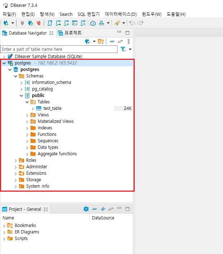Viewport: 223px width, 254px height.
Task: Open the Search menu
Action: [x=66, y=14]
